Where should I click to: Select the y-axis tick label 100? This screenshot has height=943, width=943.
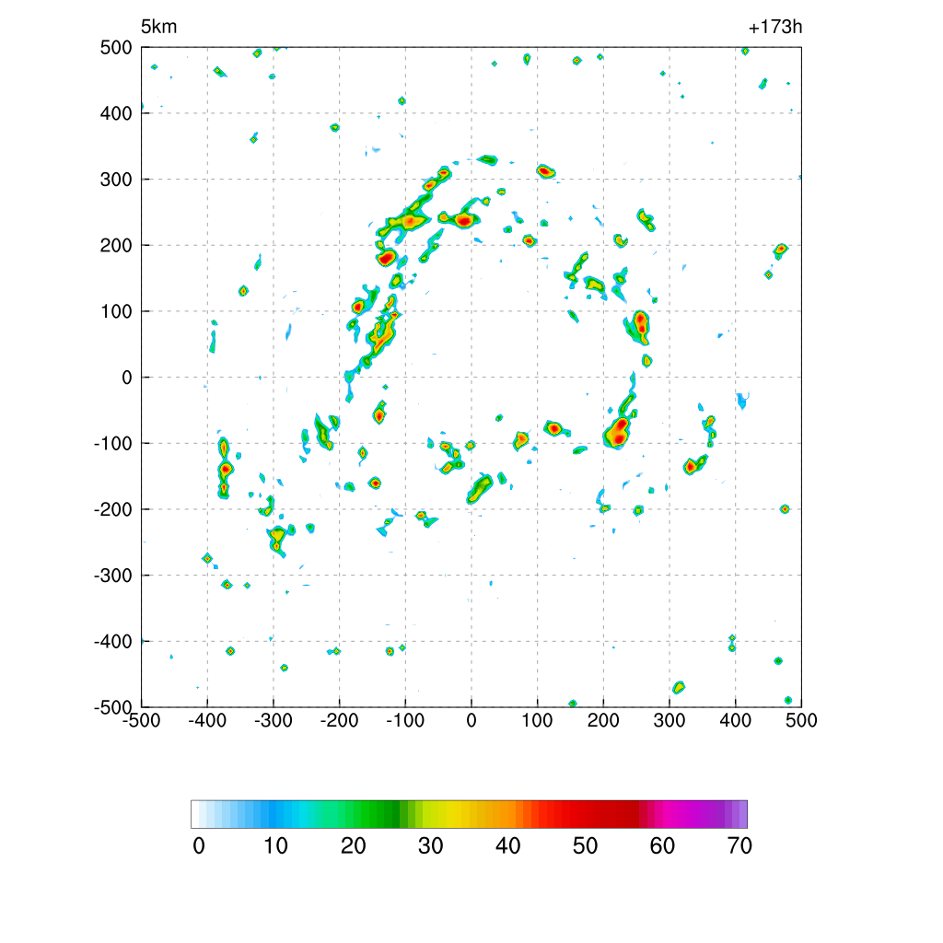click(116, 311)
